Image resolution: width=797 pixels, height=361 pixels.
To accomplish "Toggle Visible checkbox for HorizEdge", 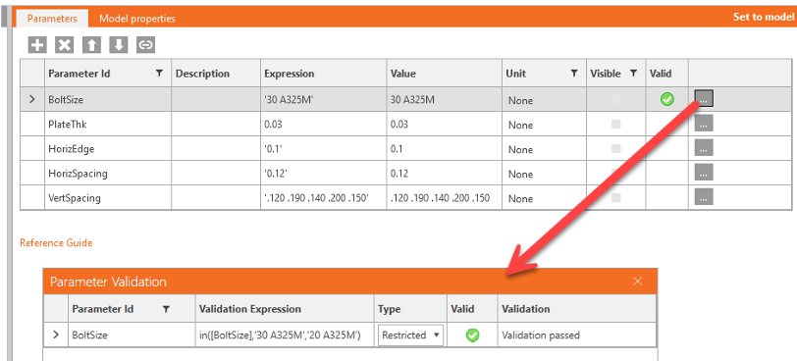I will point(616,149).
